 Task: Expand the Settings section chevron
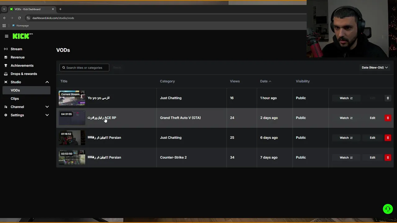pyautogui.click(x=47, y=115)
